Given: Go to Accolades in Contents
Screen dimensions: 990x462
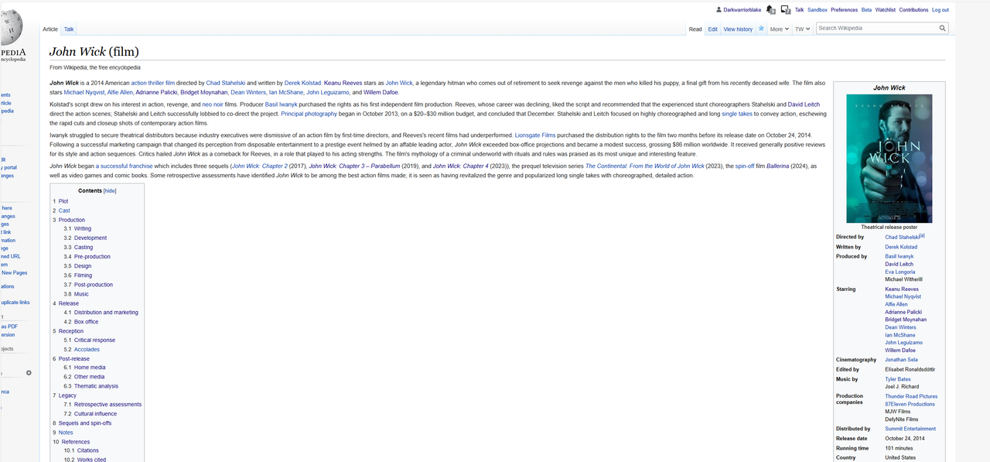Looking at the screenshot, I should click(x=87, y=350).
